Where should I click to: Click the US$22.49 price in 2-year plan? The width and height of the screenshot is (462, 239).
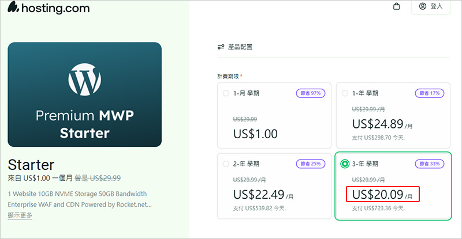[x=259, y=195]
